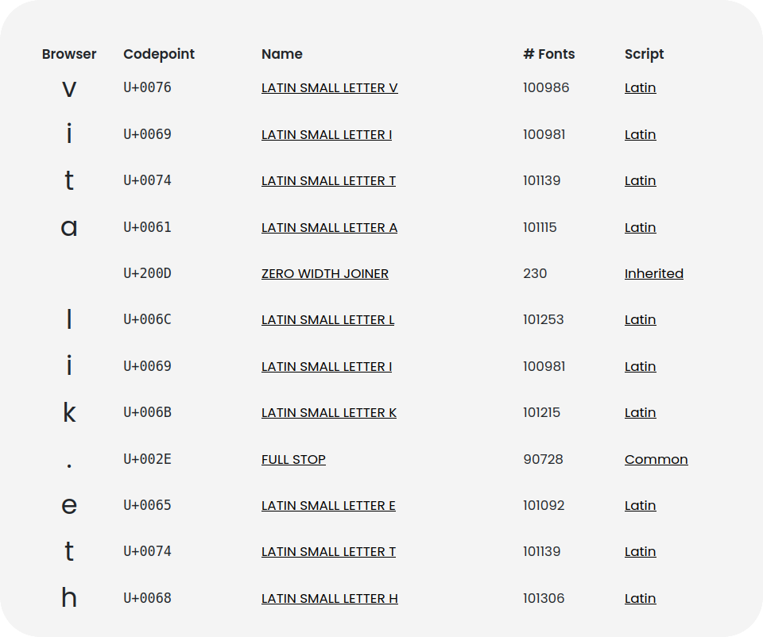This screenshot has height=637, width=763.
Task: Click the Codepoint column header
Action: [x=159, y=55]
